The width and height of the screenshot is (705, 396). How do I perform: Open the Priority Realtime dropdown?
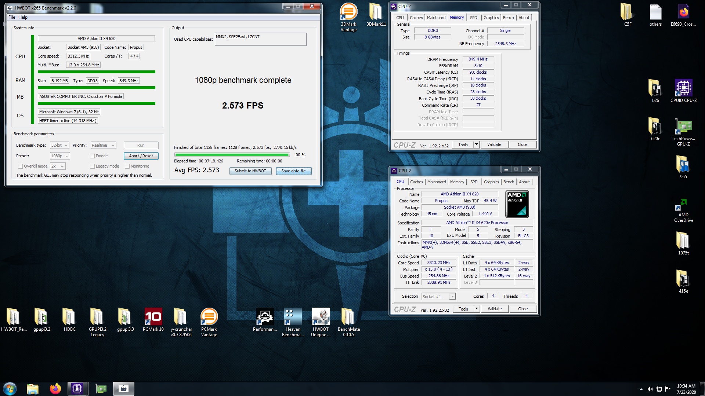click(103, 146)
